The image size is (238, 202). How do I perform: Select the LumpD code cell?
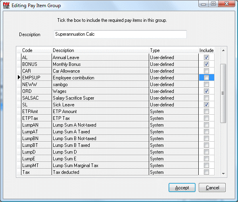click(36, 152)
